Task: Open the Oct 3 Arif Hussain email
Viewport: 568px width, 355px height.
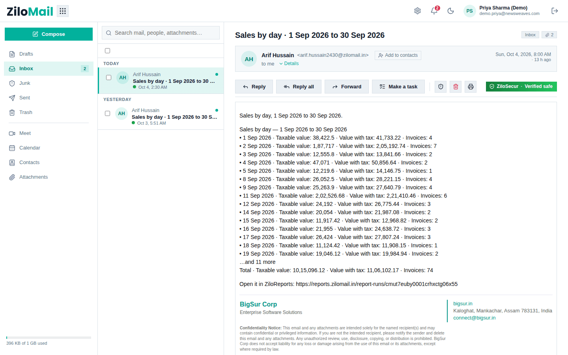Action: coord(161,116)
